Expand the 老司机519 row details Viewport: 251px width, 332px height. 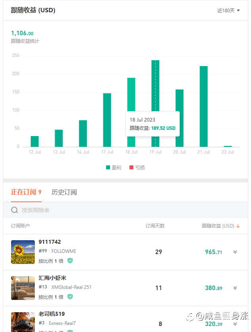point(235,324)
